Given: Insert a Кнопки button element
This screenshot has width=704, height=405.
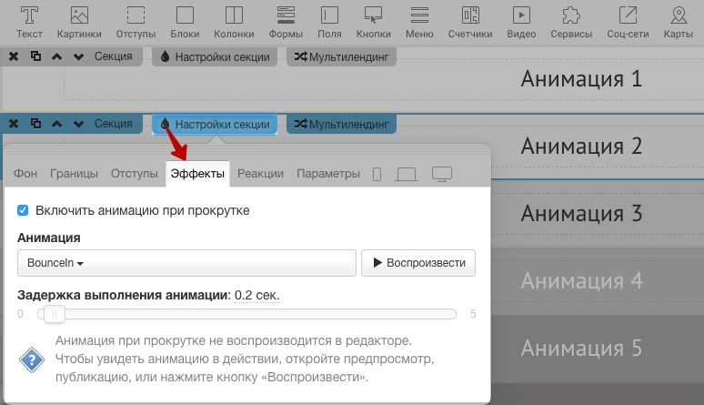Looking at the screenshot, I should [374, 23].
